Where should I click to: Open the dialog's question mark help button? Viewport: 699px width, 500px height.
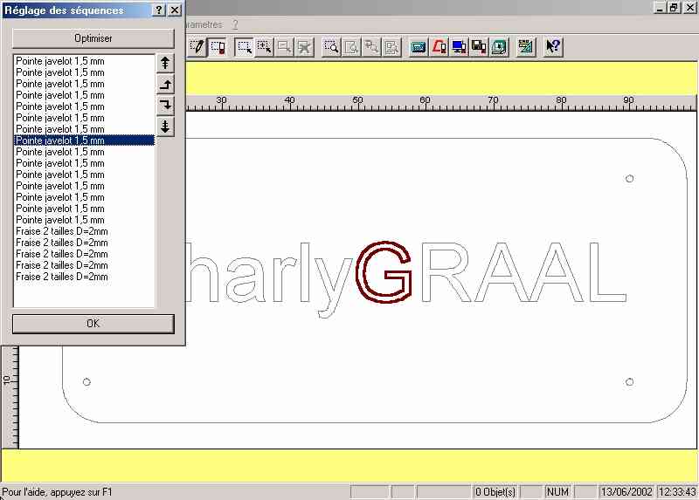159,10
